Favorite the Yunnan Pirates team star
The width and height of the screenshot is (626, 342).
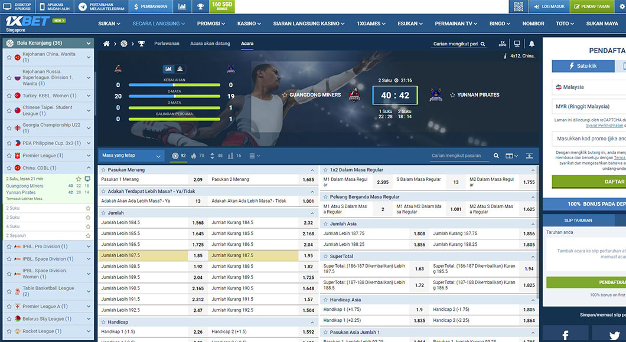pos(453,95)
